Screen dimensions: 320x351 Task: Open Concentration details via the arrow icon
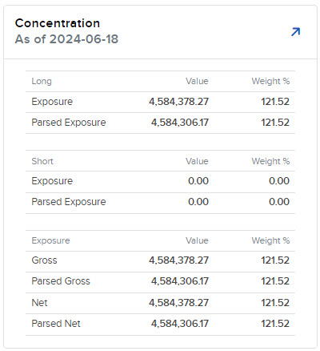[x=295, y=31]
